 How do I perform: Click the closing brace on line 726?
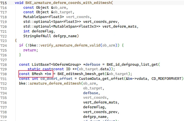(20, 55)
